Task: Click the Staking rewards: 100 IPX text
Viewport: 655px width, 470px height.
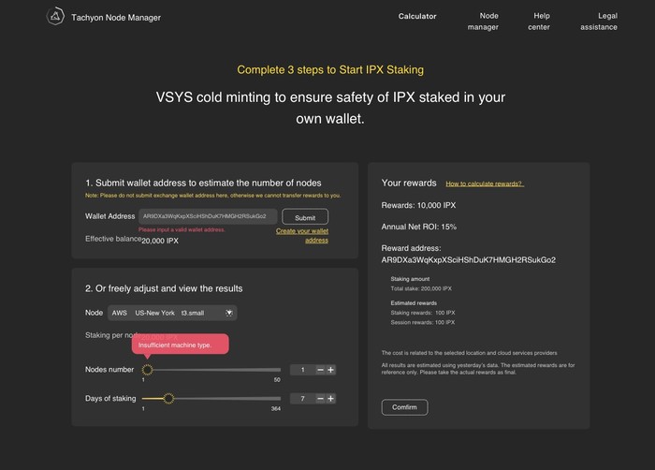Action: 423,313
